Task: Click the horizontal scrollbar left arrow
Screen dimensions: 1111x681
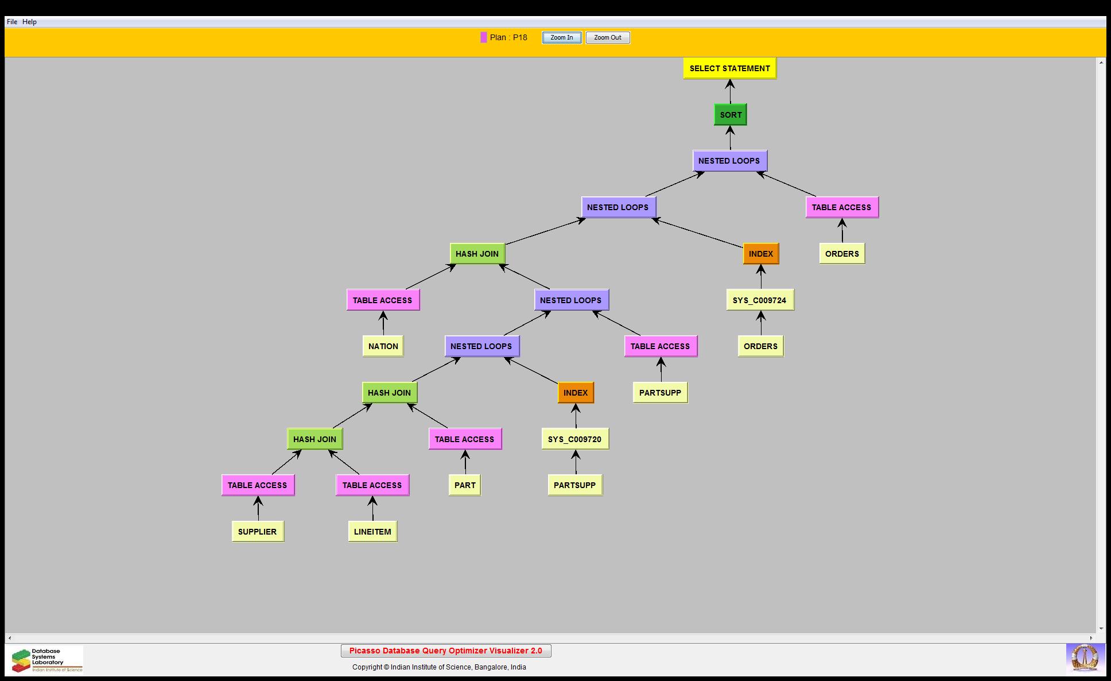Action: (x=9, y=638)
